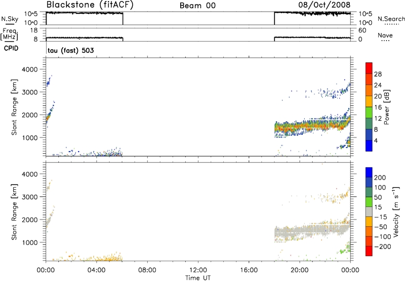Click the strong backscatter band in power panel
405x281 pixels.
click(x=312, y=126)
